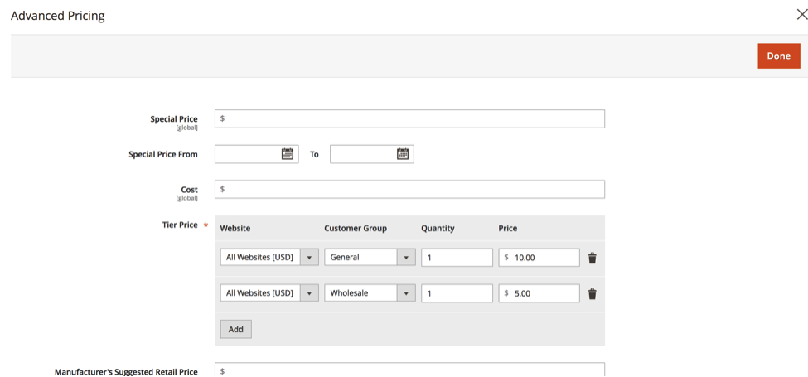Click the Customer Group column header
808x377 pixels.
coord(356,228)
